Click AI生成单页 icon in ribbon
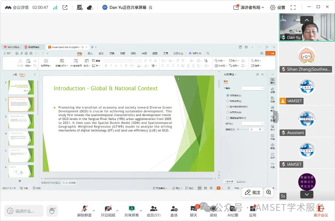Viewport: 335px width, 221px height. tap(76, 61)
